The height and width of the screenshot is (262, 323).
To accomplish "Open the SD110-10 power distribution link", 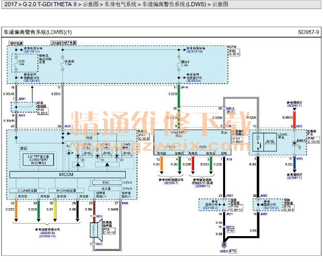I will [x=195, y=51].
